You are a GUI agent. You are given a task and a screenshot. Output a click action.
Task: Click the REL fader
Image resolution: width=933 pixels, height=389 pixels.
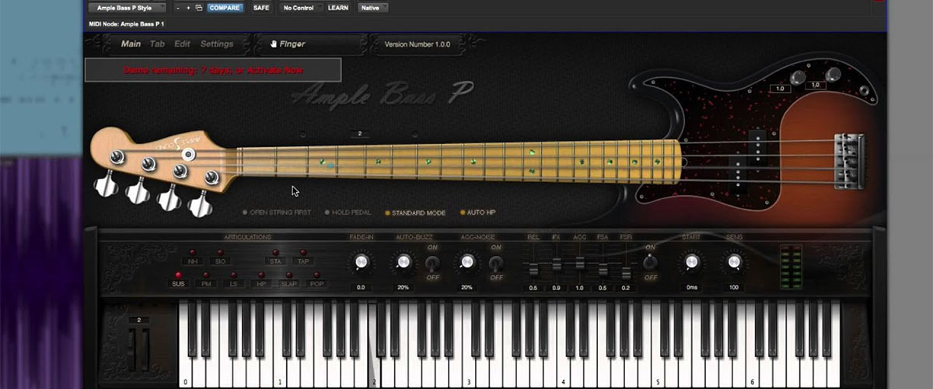533,270
